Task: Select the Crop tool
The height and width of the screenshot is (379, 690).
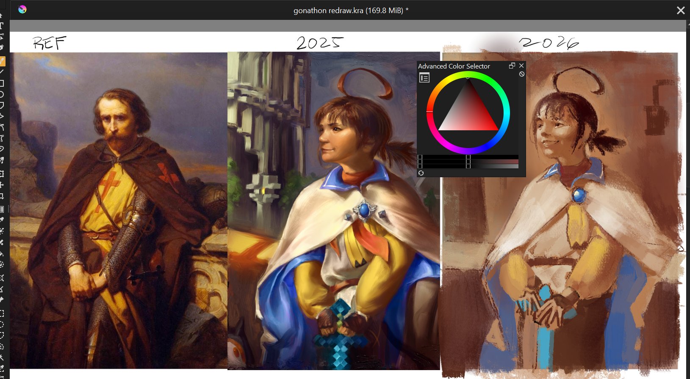Action: (x=2, y=196)
